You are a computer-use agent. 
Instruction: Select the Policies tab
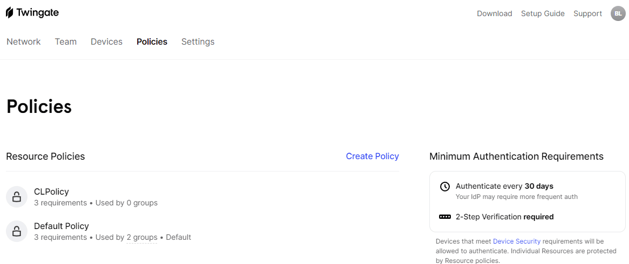click(152, 42)
